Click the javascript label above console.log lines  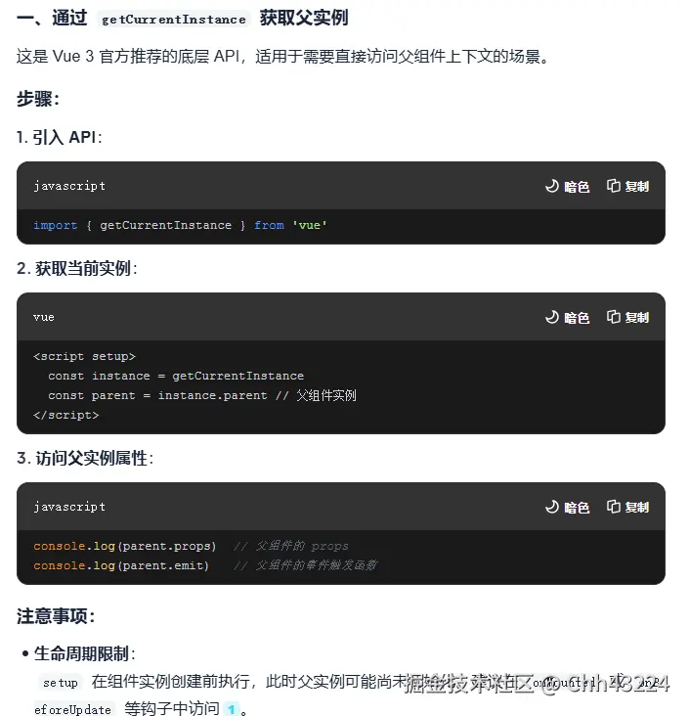[x=69, y=507]
